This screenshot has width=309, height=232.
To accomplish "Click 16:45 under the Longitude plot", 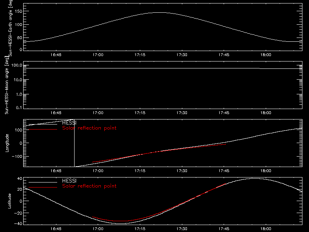I will (56, 171).
